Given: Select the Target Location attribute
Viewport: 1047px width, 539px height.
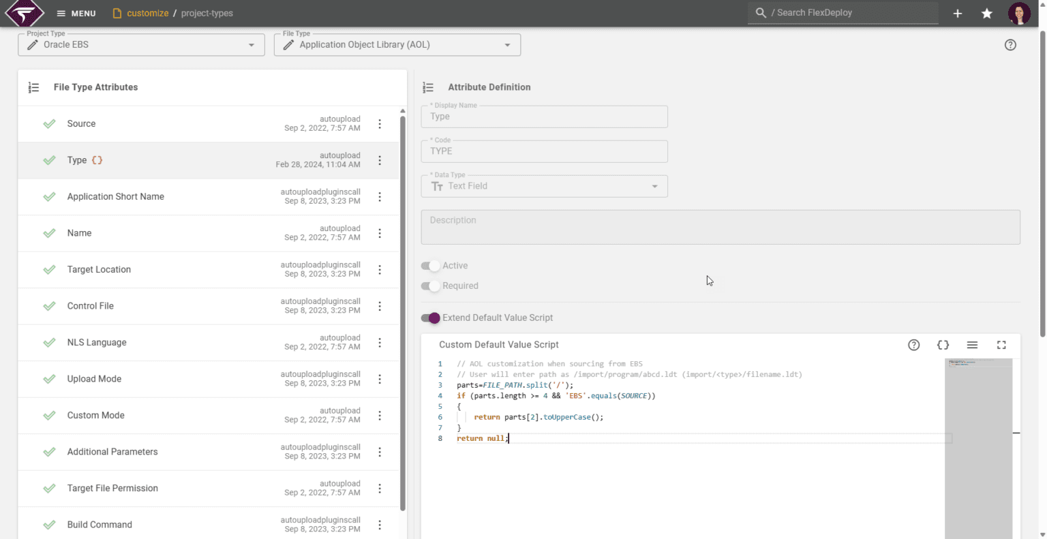Looking at the screenshot, I should (99, 269).
